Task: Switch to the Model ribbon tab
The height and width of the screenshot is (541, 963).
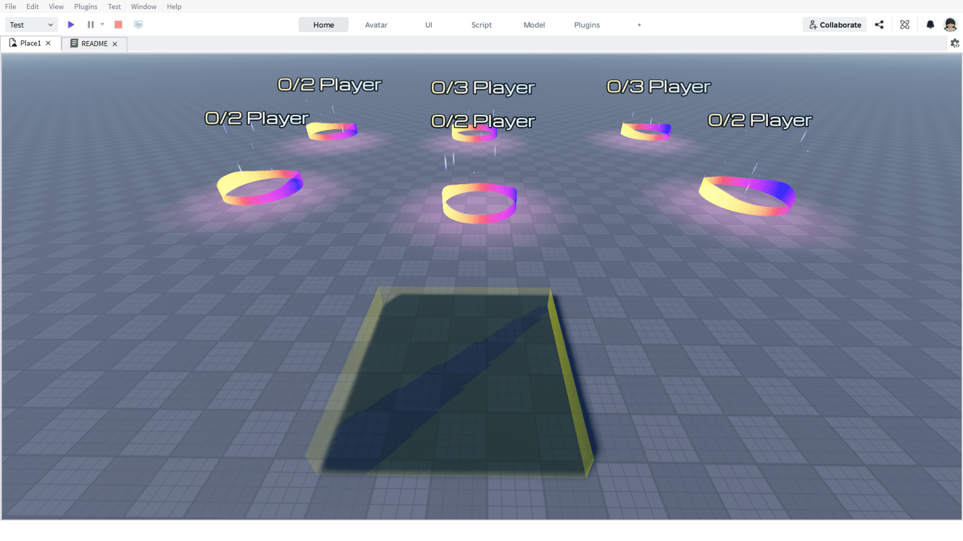Action: [x=534, y=25]
